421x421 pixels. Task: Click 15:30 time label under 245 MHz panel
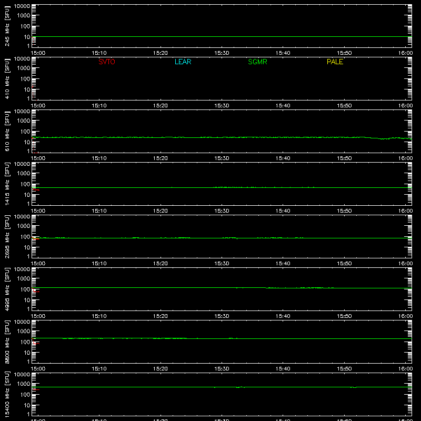tap(222, 53)
